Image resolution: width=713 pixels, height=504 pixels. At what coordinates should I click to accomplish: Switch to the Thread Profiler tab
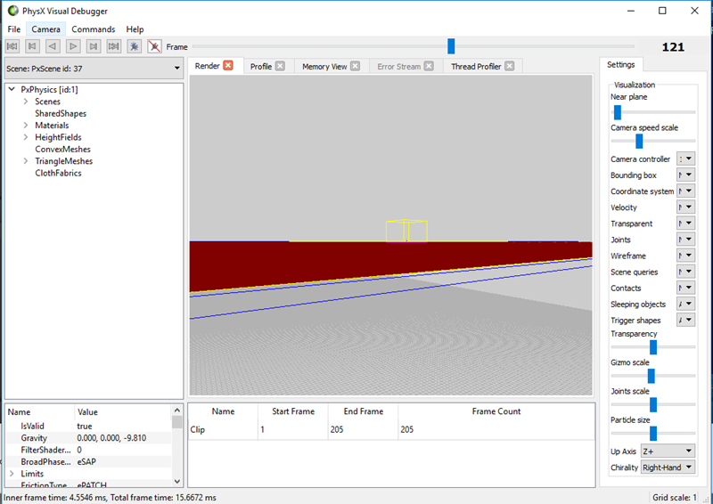click(x=476, y=66)
